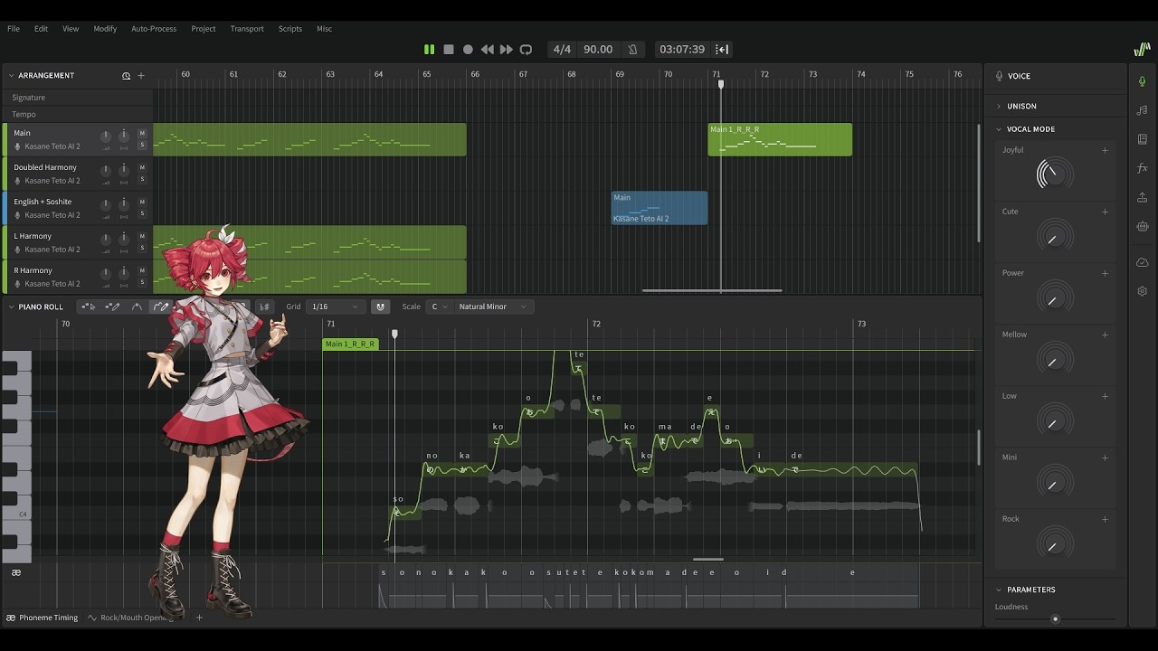Stop playback with the square stop button
This screenshot has height=651, width=1158.
[x=449, y=50]
